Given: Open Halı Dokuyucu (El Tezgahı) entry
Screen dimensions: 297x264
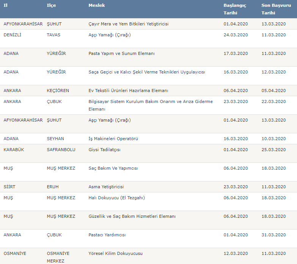Looking at the screenshot, I should (116, 198).
